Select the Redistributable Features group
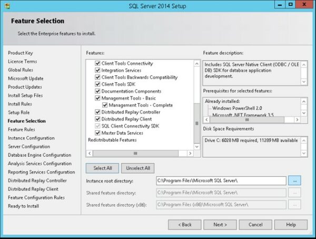This screenshot has height=239, width=316. (112, 140)
